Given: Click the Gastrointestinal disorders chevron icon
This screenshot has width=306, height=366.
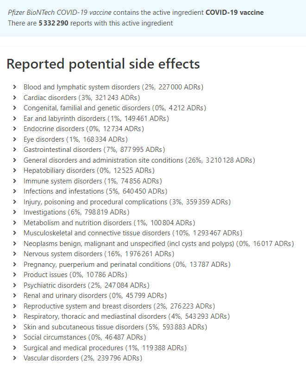Looking at the screenshot, I should 15,150.
